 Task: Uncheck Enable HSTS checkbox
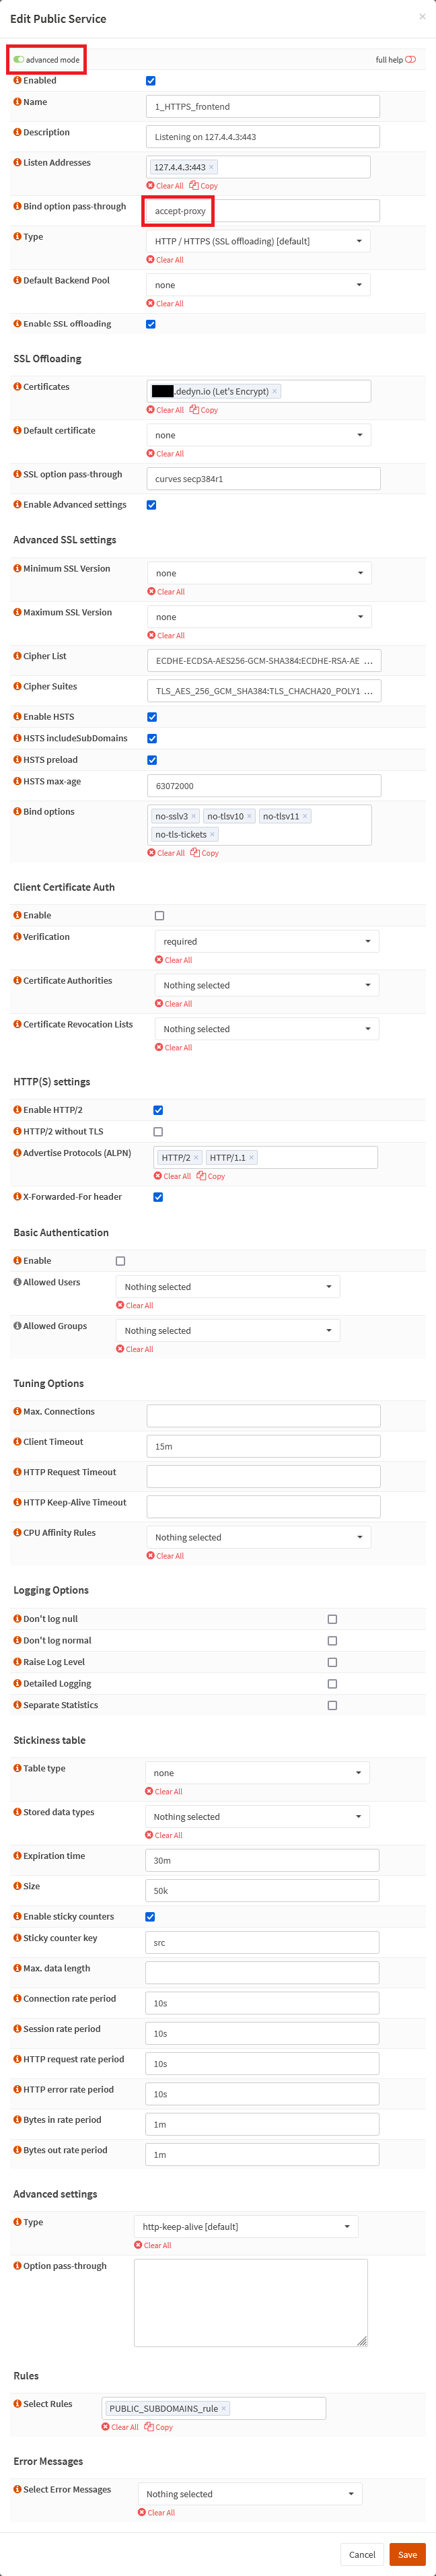152,717
